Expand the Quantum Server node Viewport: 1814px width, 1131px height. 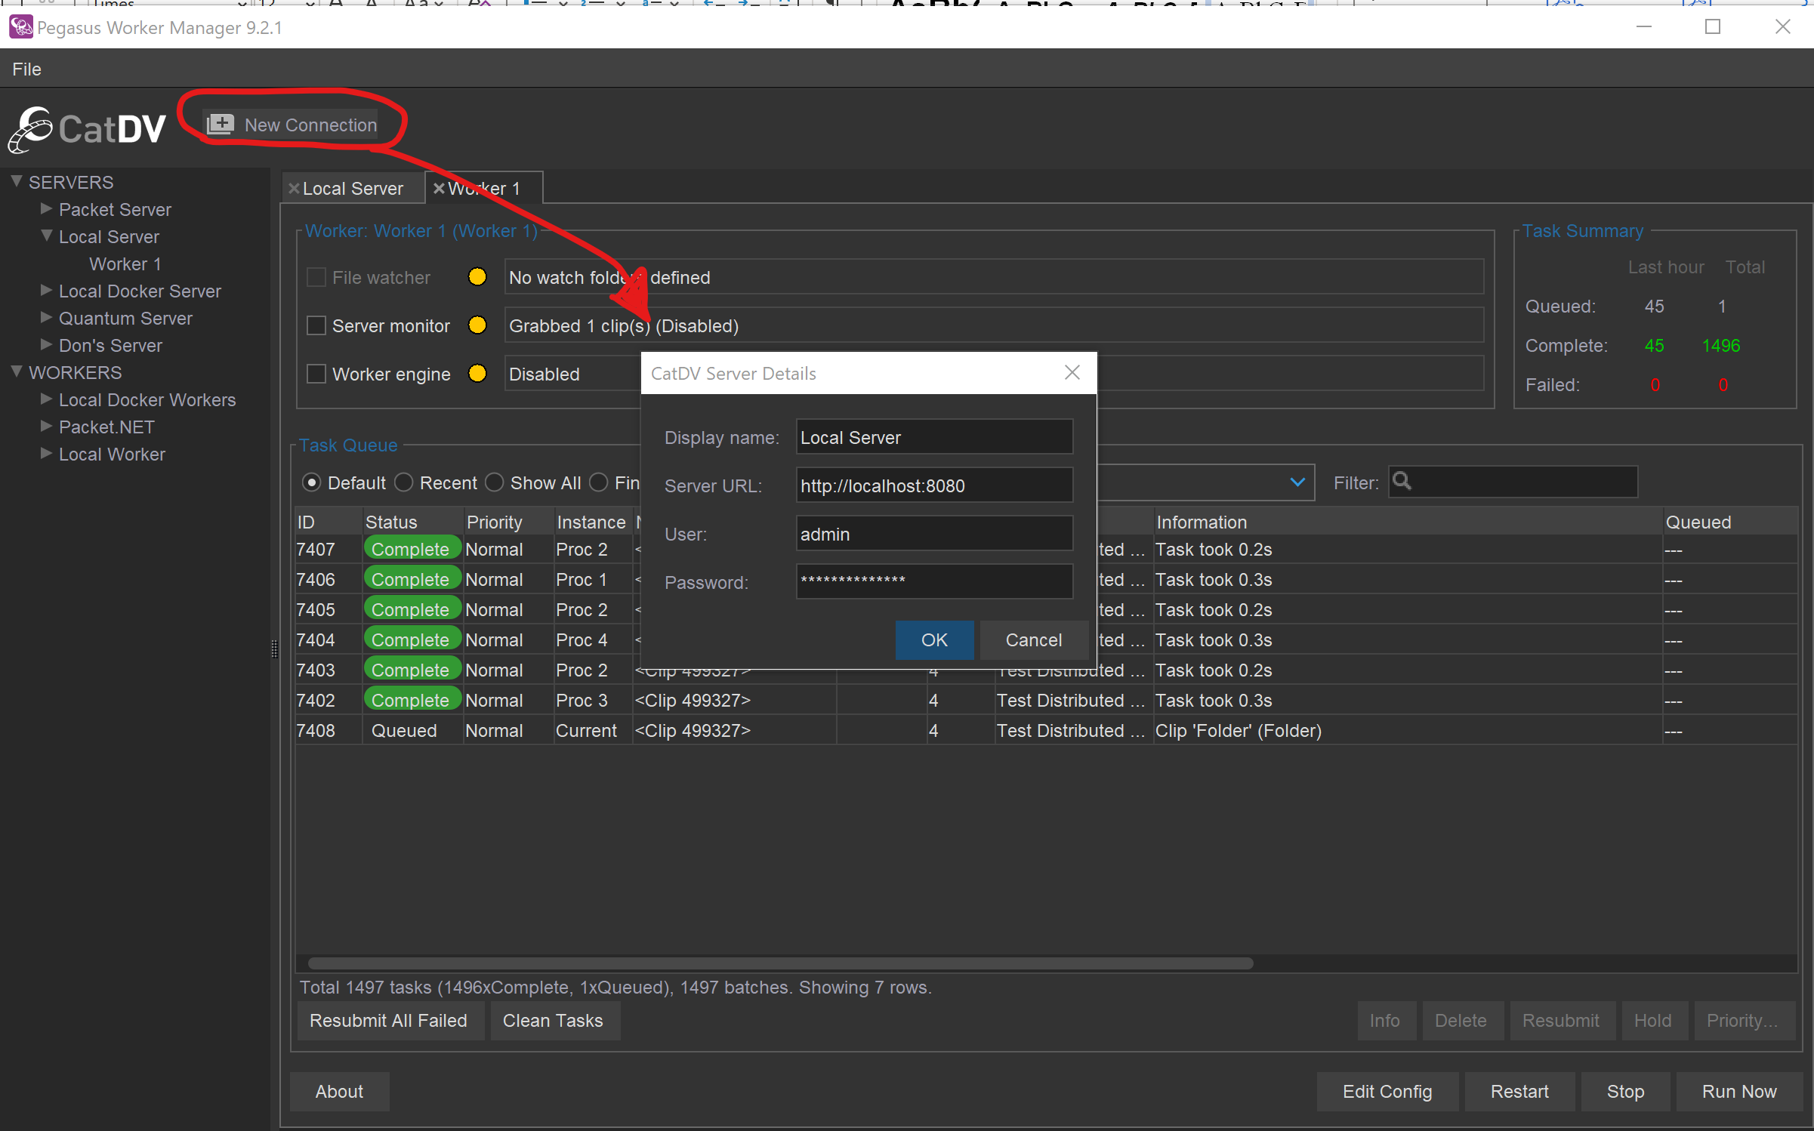pos(46,317)
